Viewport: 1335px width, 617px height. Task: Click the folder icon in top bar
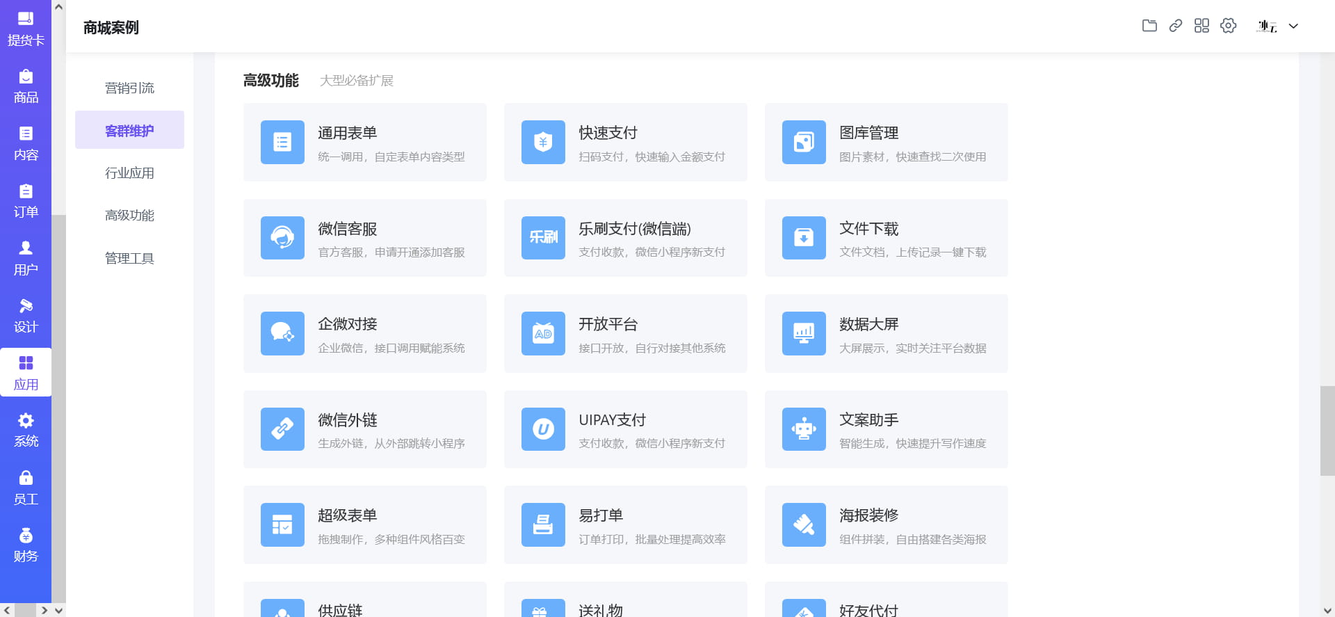(1149, 26)
